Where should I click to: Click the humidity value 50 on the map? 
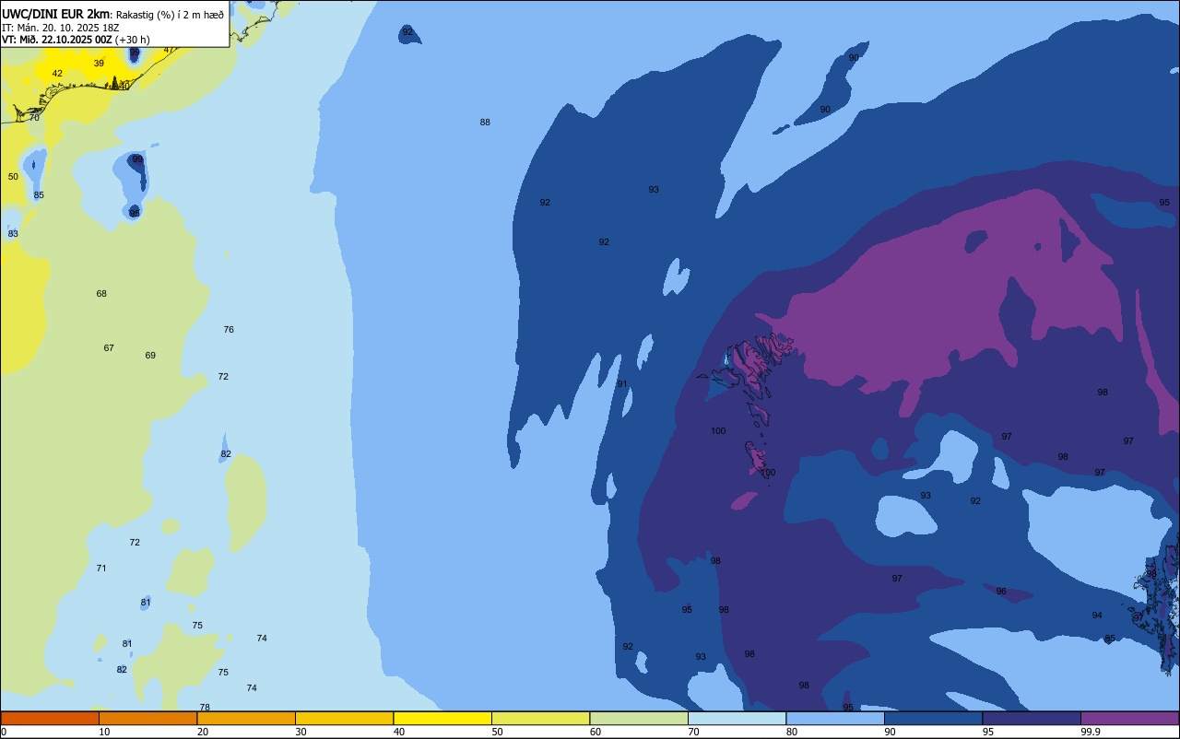coord(13,177)
